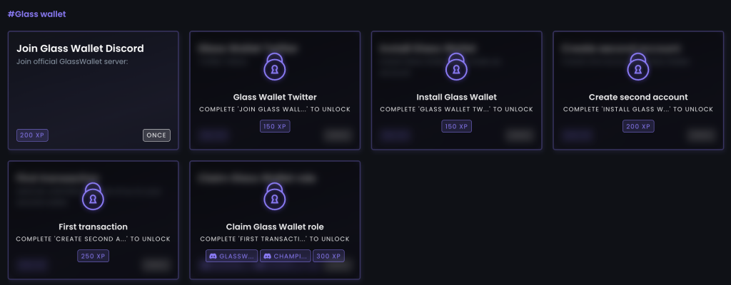This screenshot has width=731, height=285.
Task: Click the Discord icon on GLASSW... role badge
Action: pyautogui.click(x=213, y=256)
